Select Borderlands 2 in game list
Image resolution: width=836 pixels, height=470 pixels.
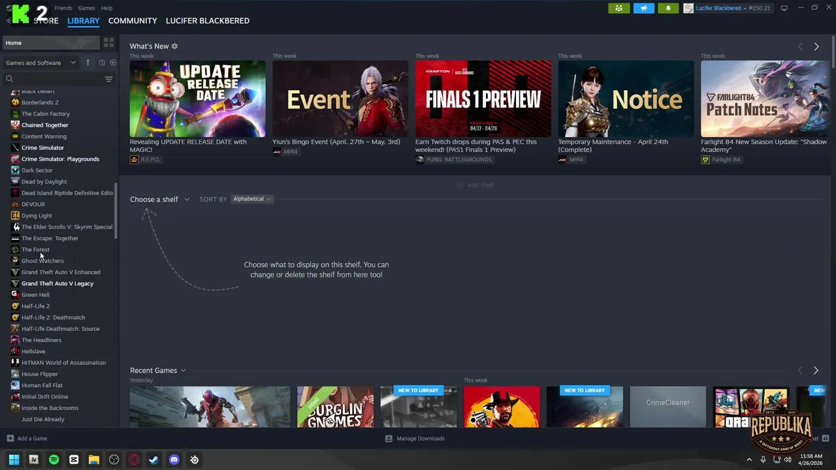(x=40, y=102)
